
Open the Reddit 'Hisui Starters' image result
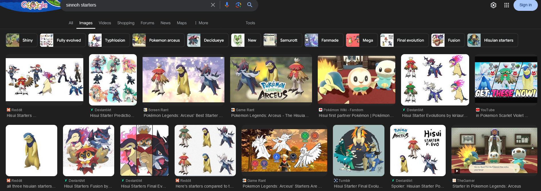(x=44, y=80)
